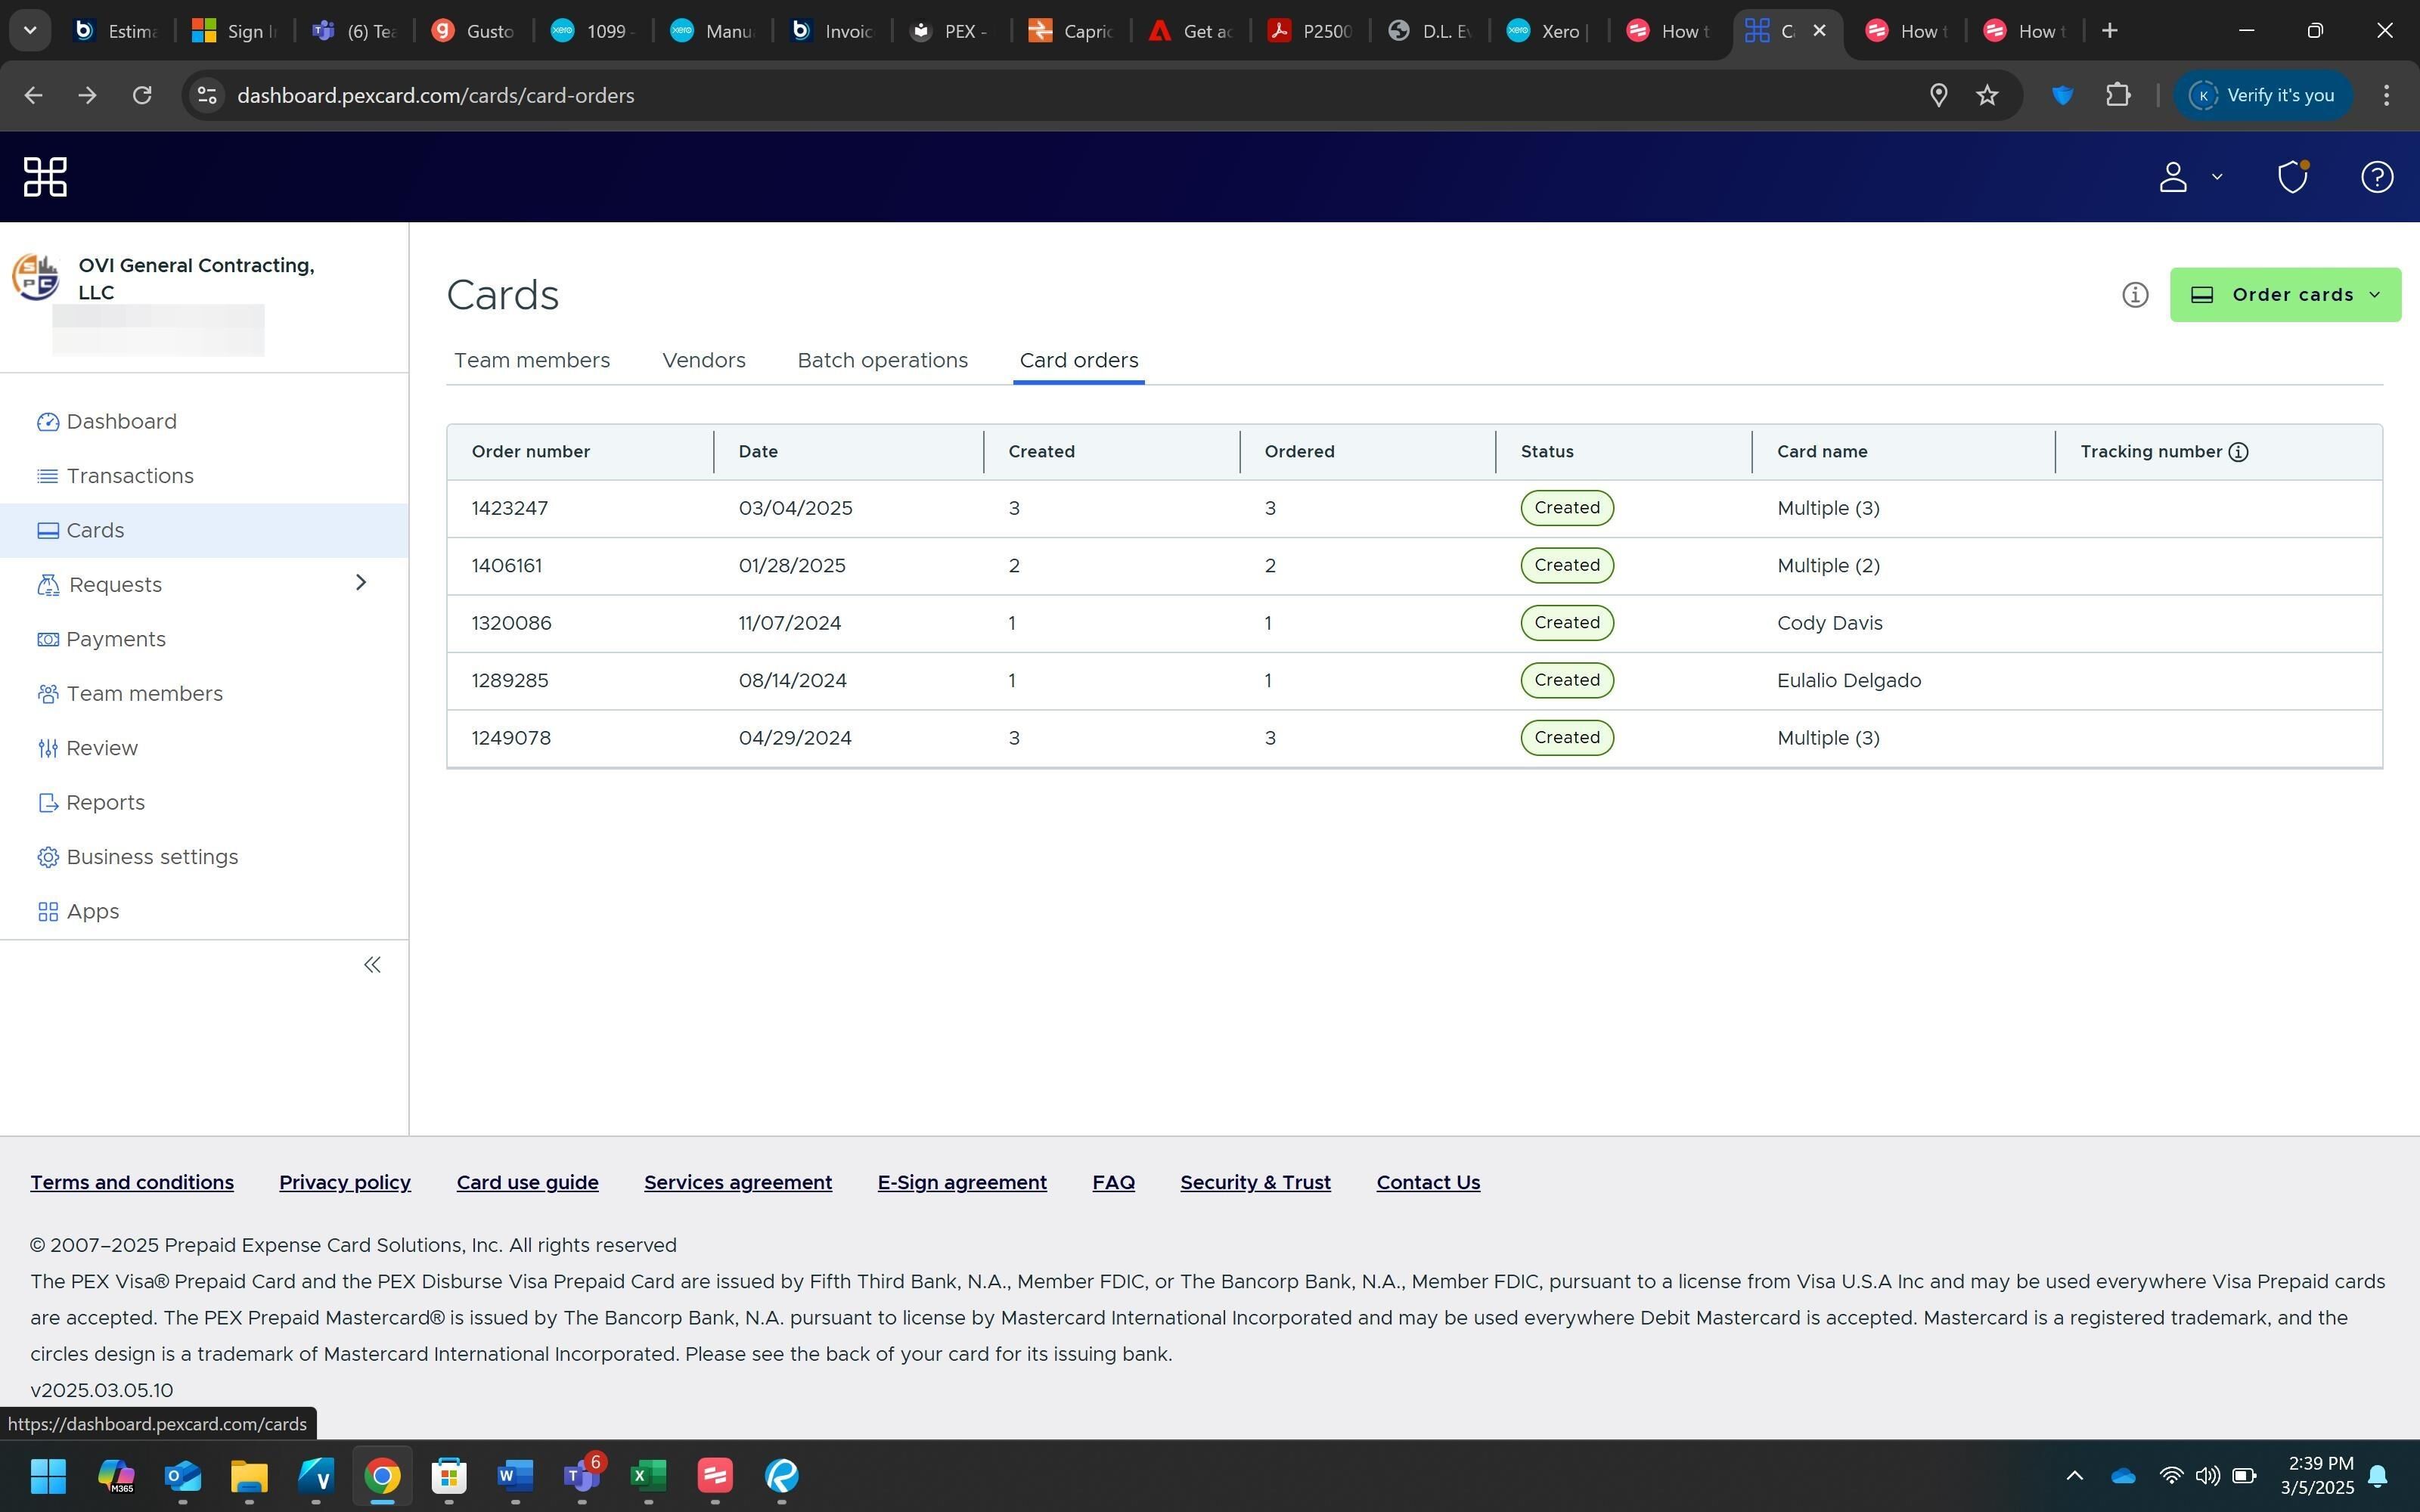Open the user account dropdown
This screenshot has width=2420, height=1512.
(2187, 177)
